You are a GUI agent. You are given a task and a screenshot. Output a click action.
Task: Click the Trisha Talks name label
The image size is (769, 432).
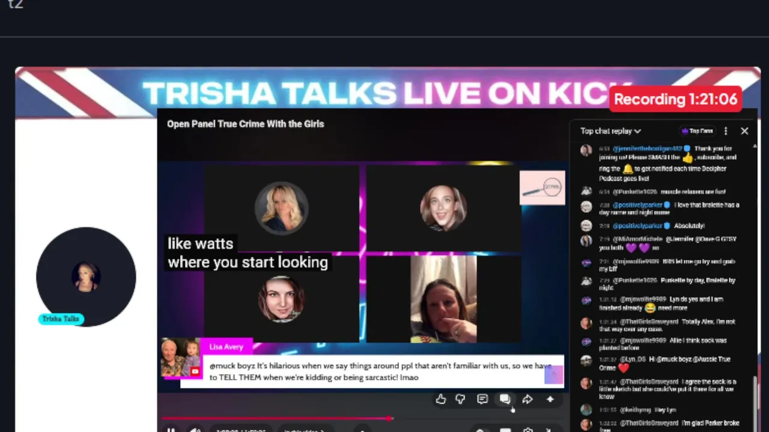coord(61,319)
